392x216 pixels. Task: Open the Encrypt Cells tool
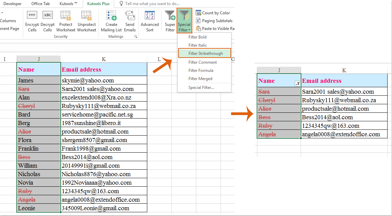click(32, 20)
